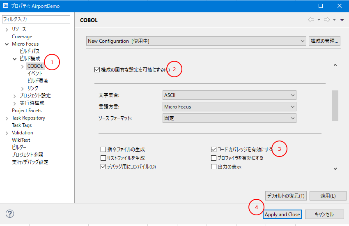349x226 pixels.
Task: Click the settings pane vertical scrollbar thumb
Action: (335, 106)
